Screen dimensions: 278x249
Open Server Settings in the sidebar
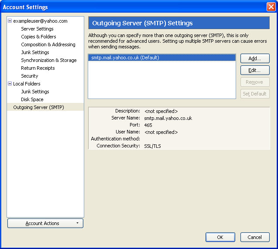click(37, 29)
